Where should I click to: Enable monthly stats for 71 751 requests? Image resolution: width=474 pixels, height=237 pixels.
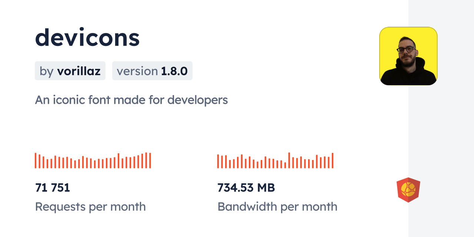click(53, 187)
